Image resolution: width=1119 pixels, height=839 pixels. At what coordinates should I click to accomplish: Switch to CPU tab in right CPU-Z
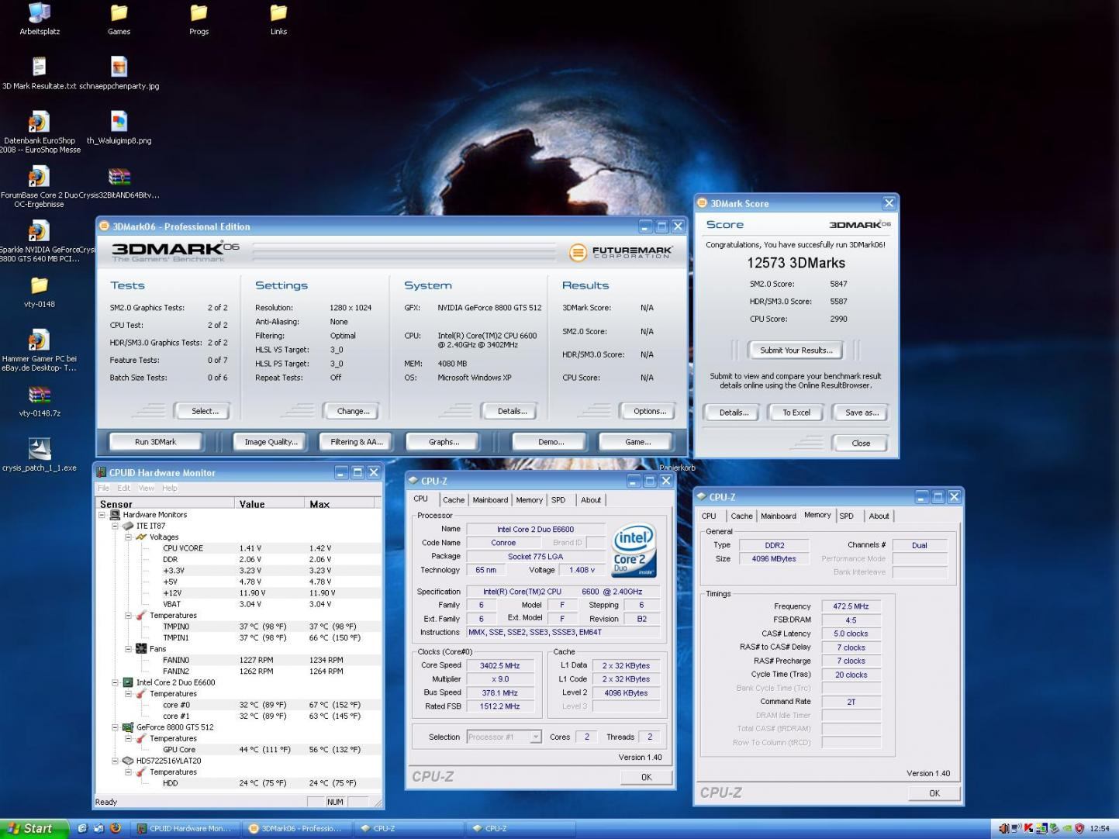709,516
